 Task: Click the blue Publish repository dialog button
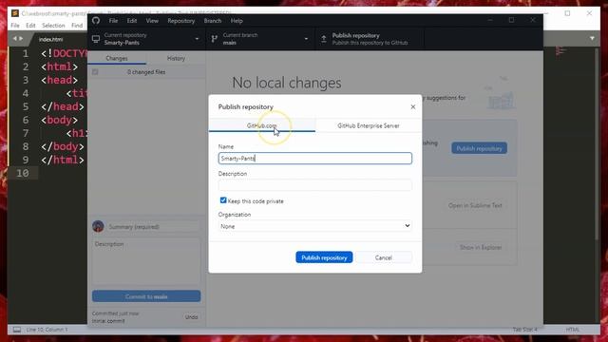(x=324, y=257)
